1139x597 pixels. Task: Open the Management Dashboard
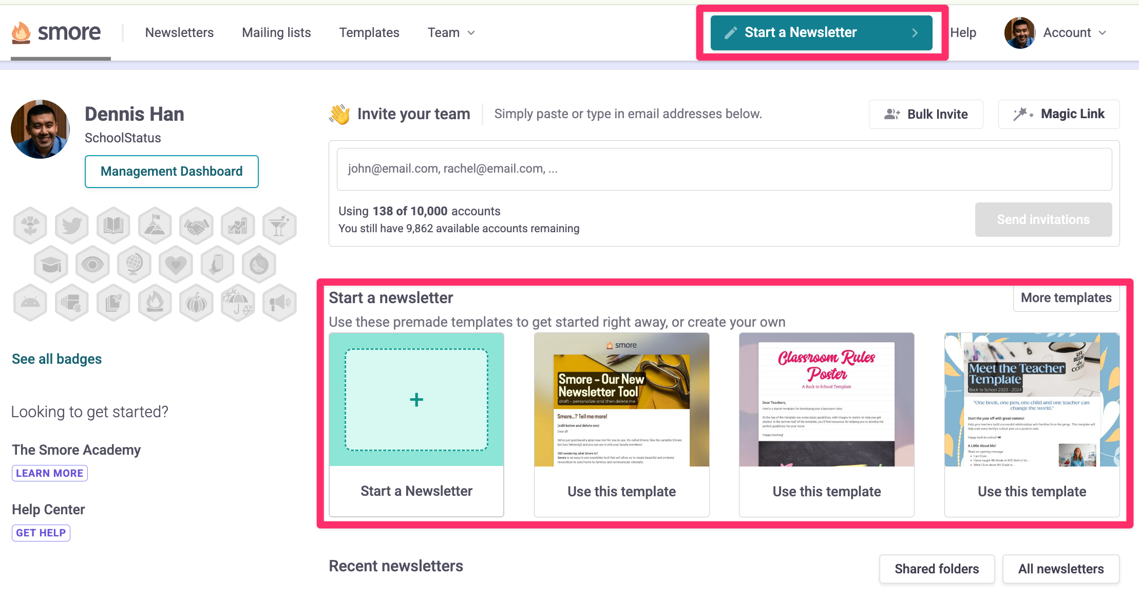point(172,172)
